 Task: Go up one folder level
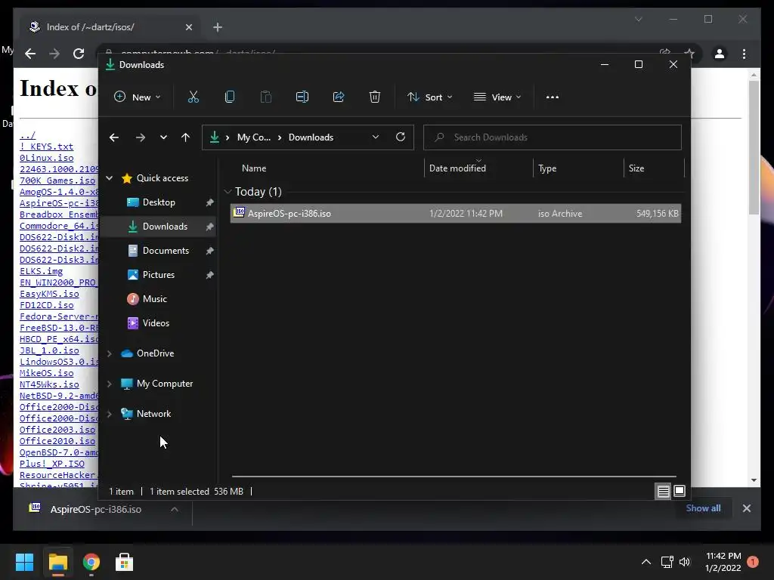[185, 137]
